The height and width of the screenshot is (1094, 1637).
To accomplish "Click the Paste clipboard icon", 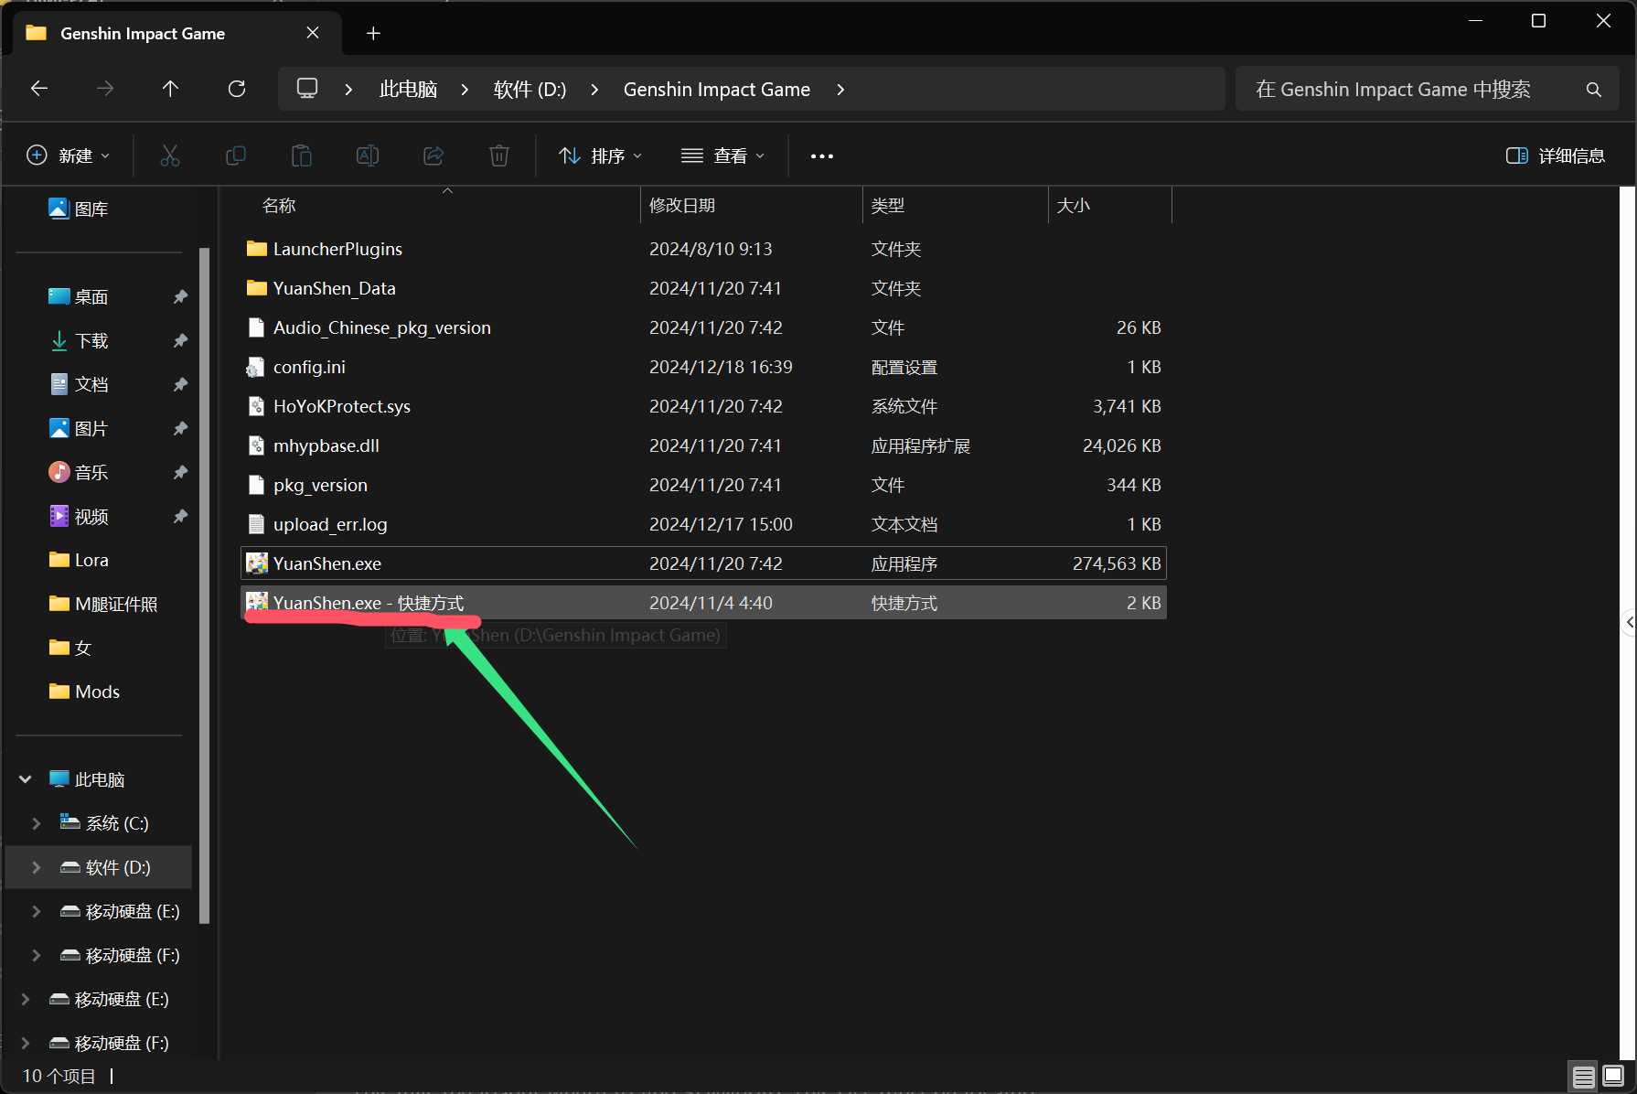I will tap(301, 156).
